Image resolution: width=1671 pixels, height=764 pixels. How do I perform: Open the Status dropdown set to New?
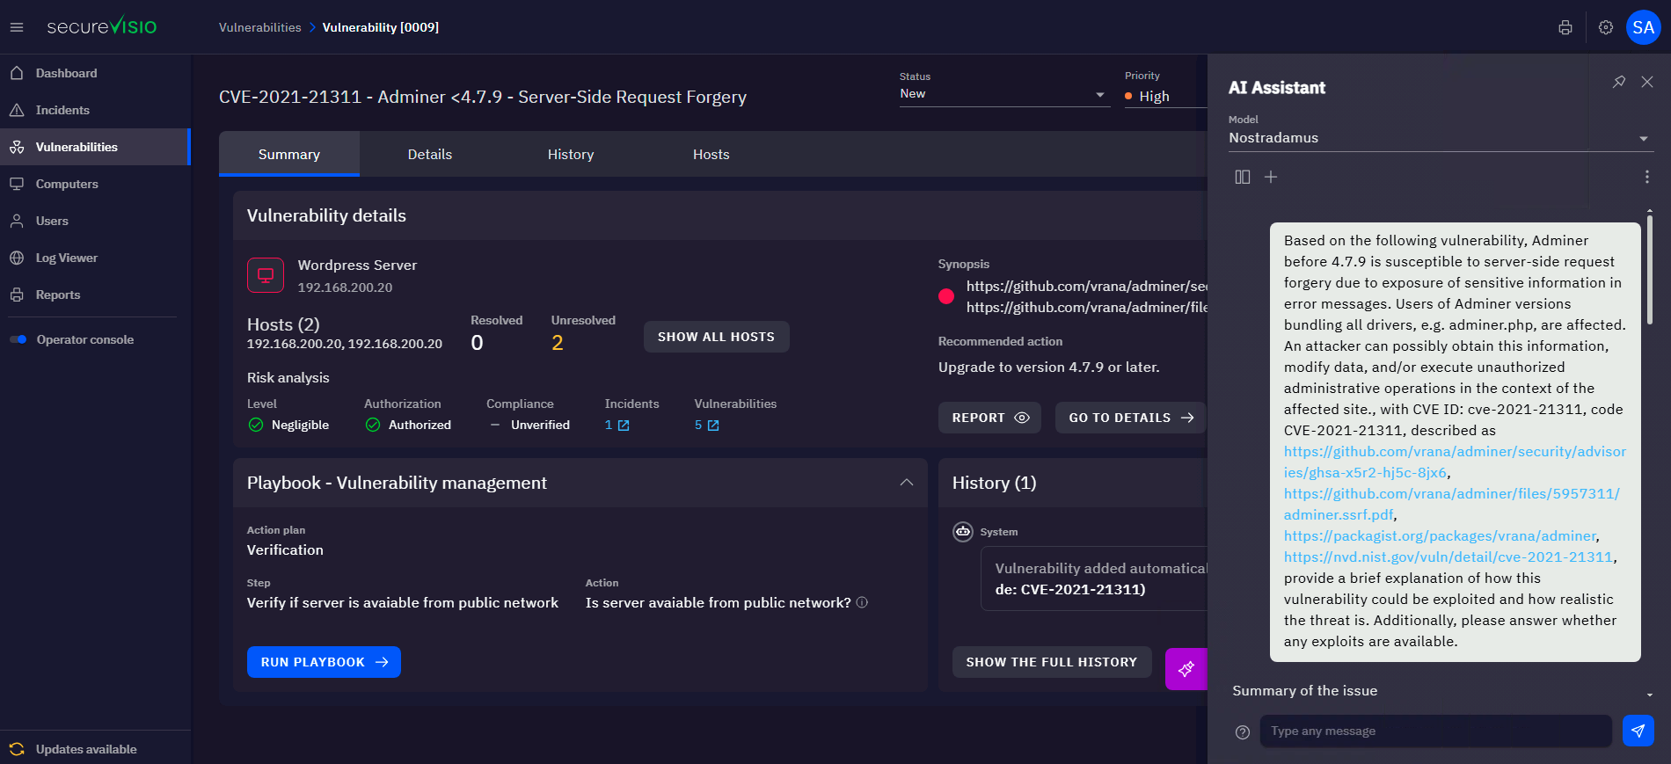tap(1003, 94)
